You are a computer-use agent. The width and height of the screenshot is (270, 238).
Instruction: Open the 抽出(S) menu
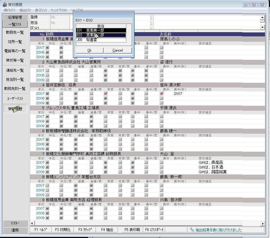pos(25,10)
